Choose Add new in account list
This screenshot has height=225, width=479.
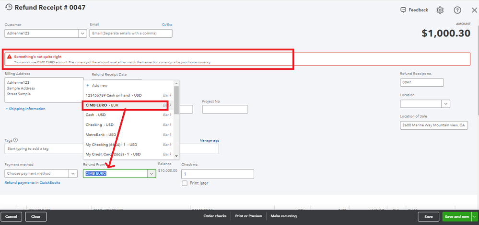pos(129,85)
